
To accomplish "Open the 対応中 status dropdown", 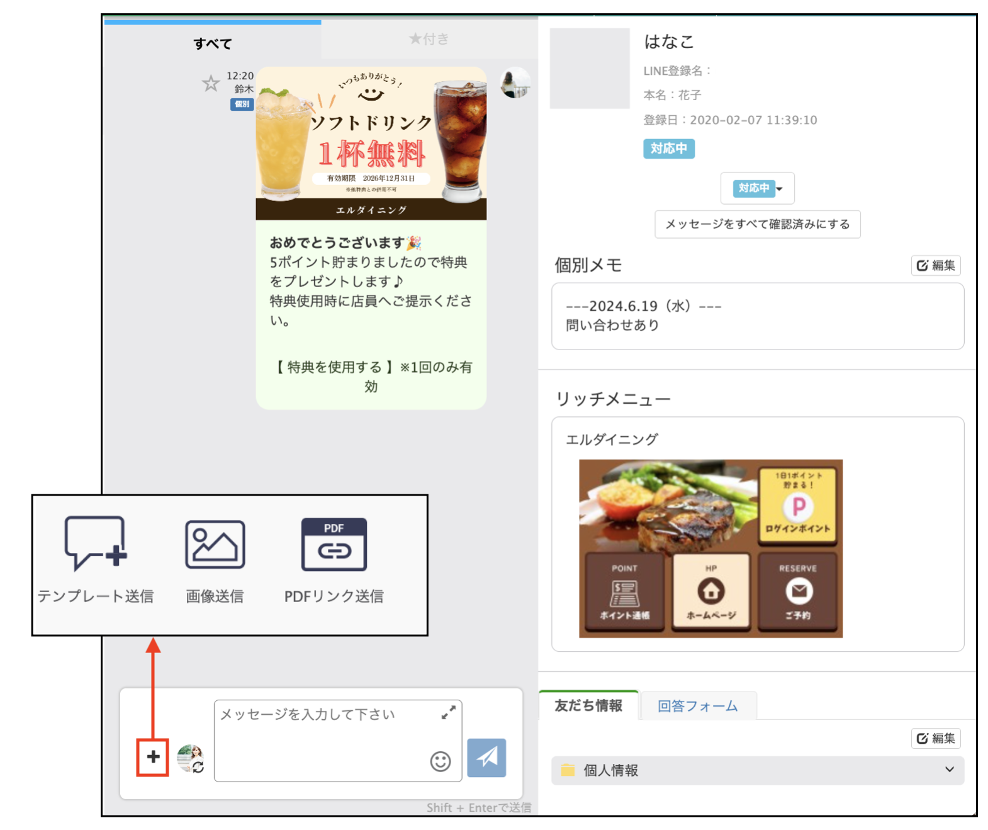I will tap(758, 188).
